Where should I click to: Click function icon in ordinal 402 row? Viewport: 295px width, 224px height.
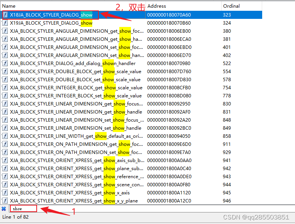[5, 55]
